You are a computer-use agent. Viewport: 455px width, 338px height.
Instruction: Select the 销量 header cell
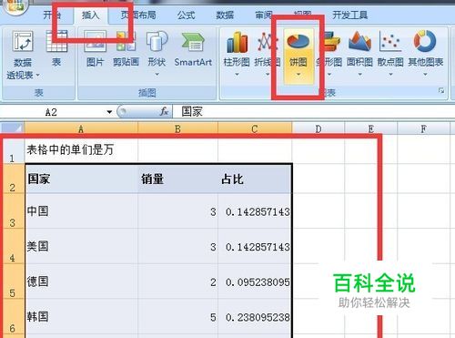tap(177, 179)
